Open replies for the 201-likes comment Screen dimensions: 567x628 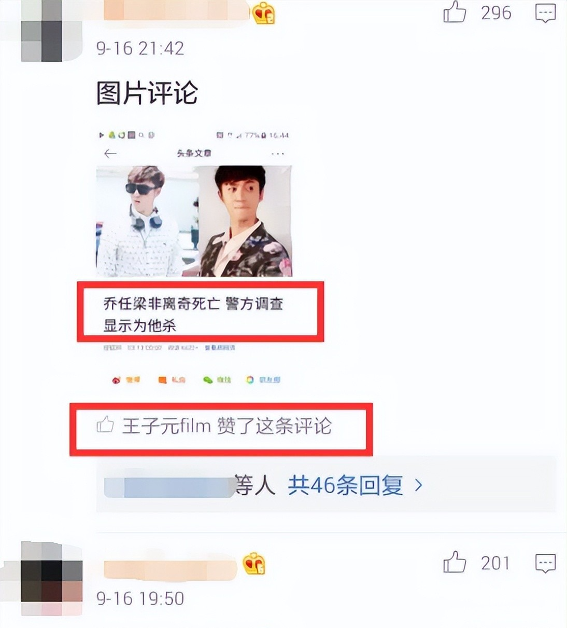545,563
